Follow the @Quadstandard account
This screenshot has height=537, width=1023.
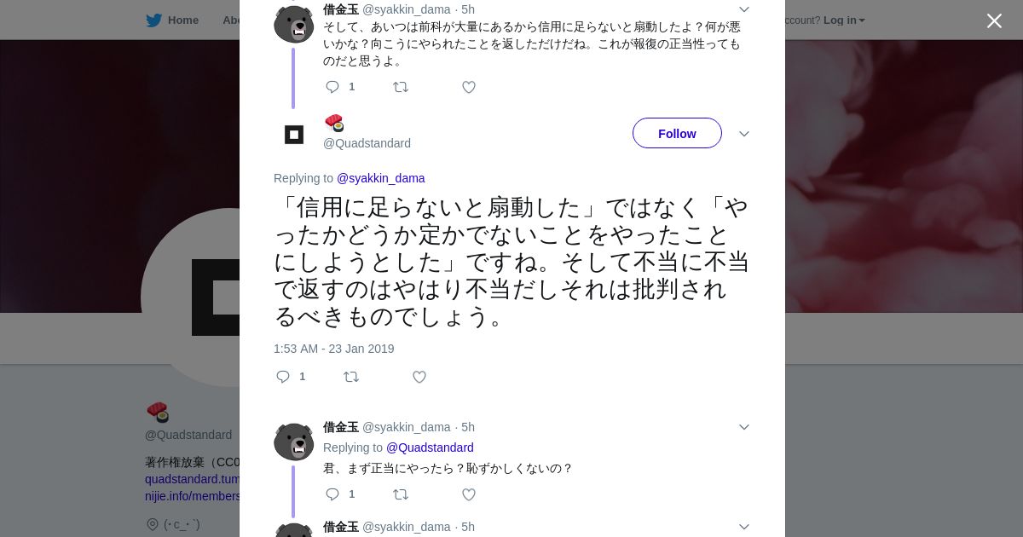(677, 134)
